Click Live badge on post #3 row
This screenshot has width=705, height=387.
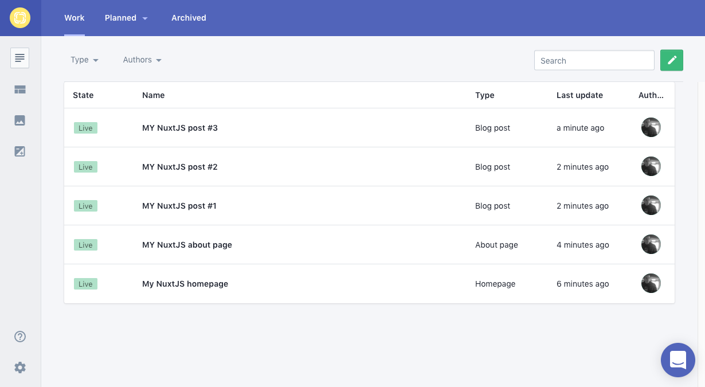(x=85, y=128)
